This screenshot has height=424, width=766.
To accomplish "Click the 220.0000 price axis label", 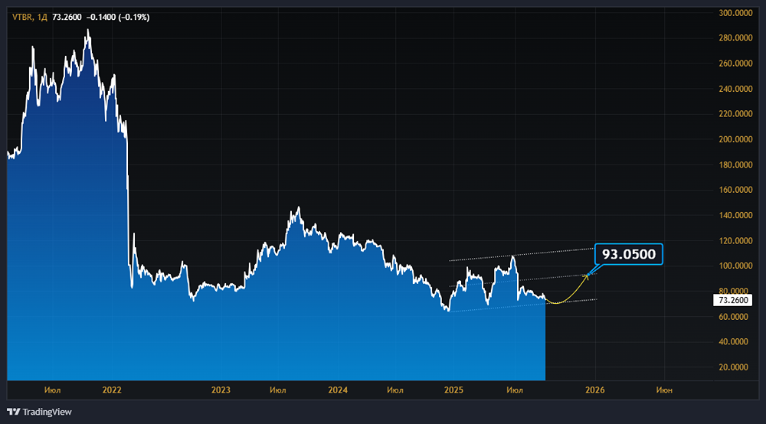I will [x=735, y=114].
